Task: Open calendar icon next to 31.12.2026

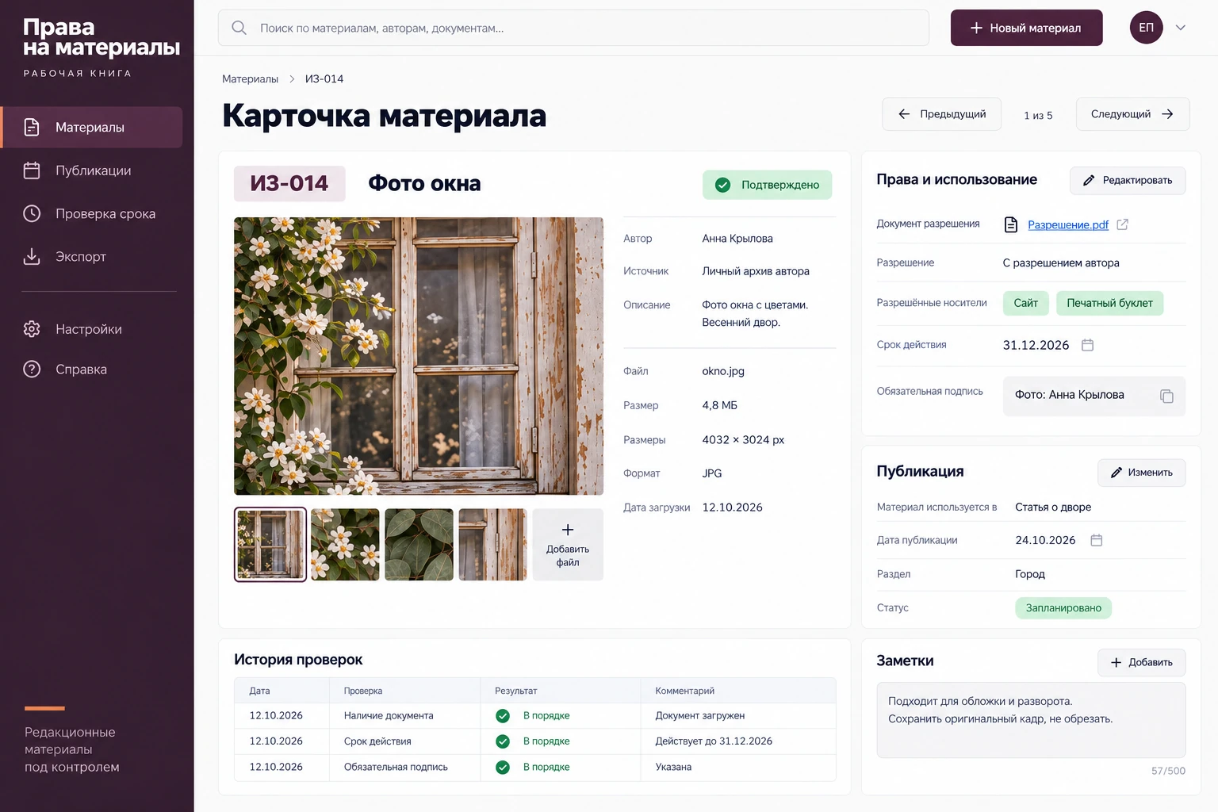Action: coord(1088,345)
